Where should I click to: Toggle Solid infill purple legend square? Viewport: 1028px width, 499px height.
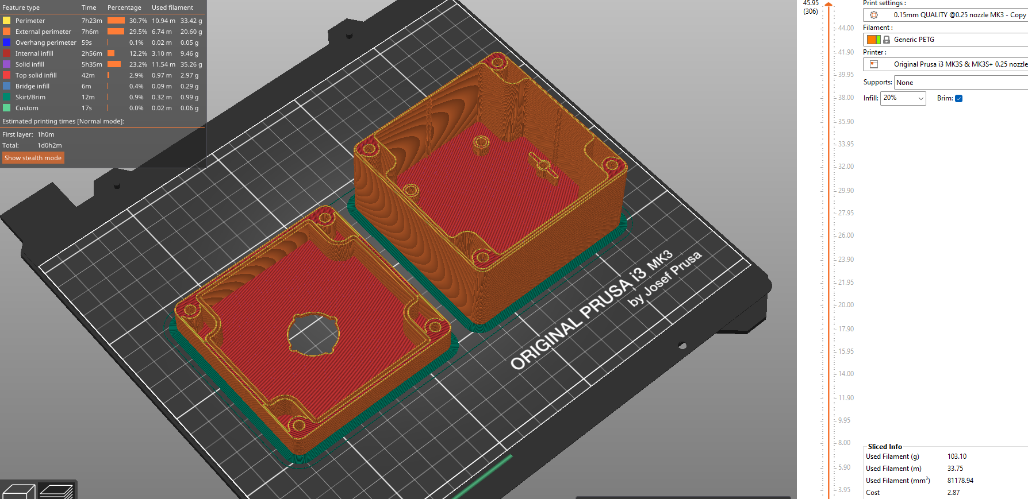coord(6,64)
